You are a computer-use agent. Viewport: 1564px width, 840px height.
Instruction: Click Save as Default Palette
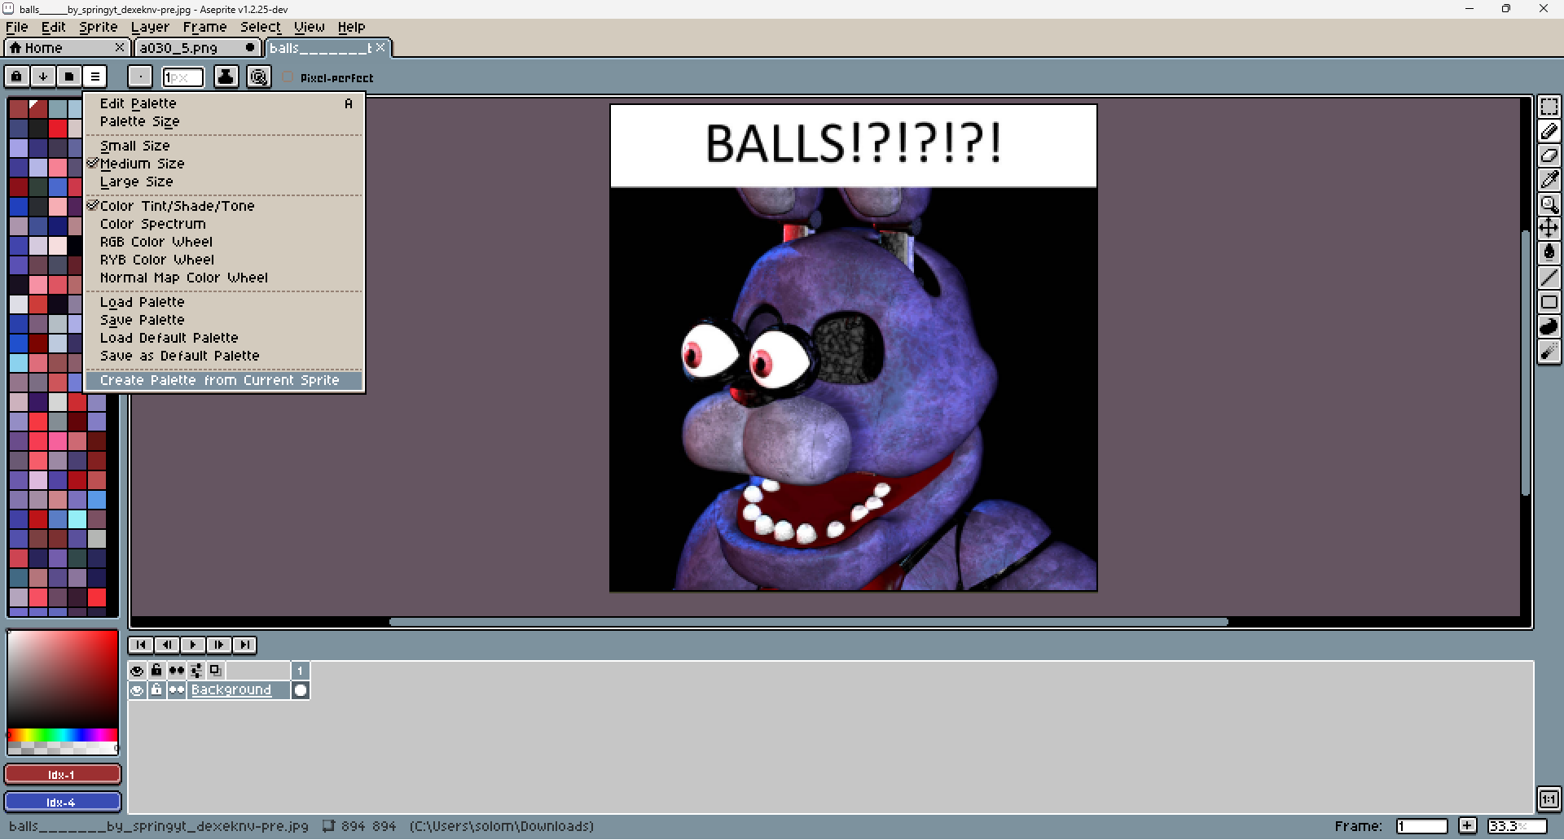click(x=224, y=356)
